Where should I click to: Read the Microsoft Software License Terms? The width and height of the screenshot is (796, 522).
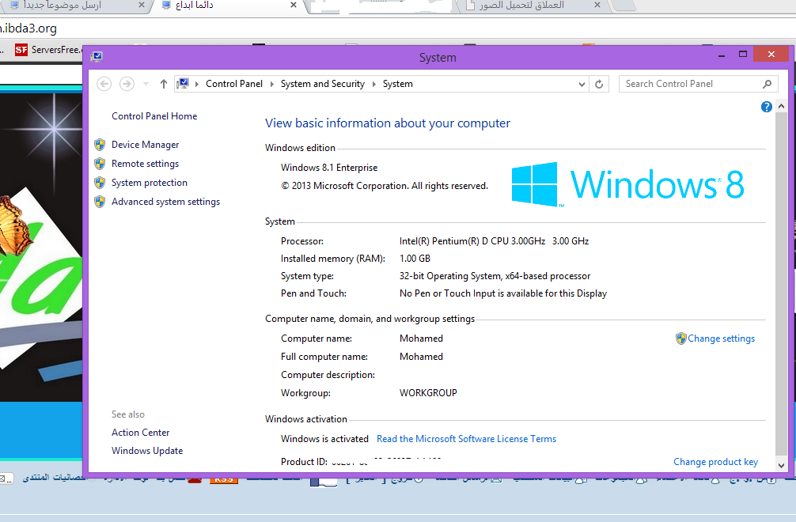[466, 439]
